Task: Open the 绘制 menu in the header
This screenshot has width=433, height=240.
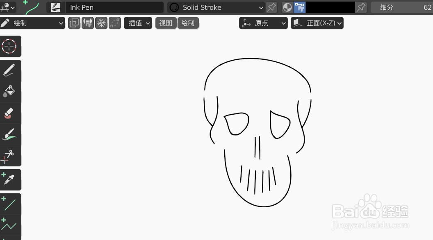Action: 188,23
